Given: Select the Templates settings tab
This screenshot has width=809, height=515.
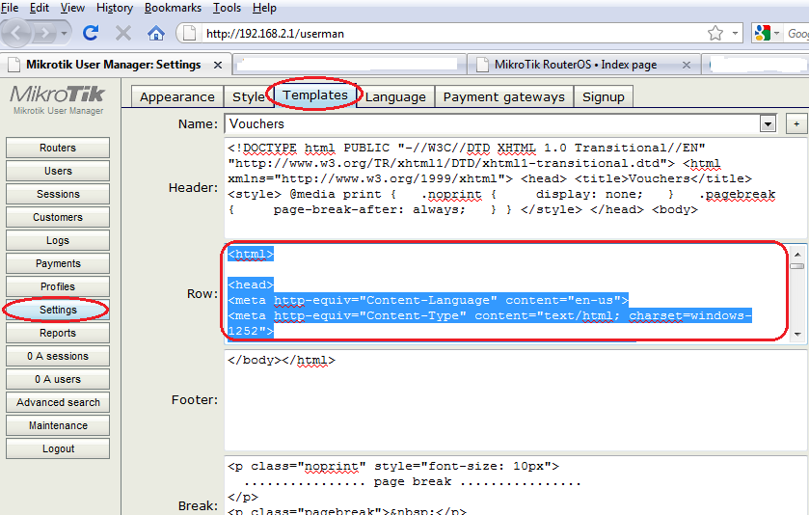Looking at the screenshot, I should [x=315, y=95].
